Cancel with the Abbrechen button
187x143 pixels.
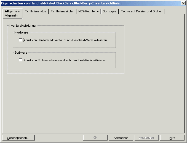coord(121,138)
